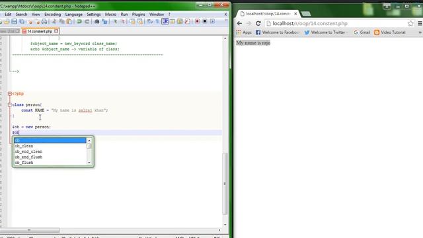The height and width of the screenshot is (238, 423).
Task: Toggle synchronized vertical scrolling
Action: pyautogui.click(x=132, y=21)
